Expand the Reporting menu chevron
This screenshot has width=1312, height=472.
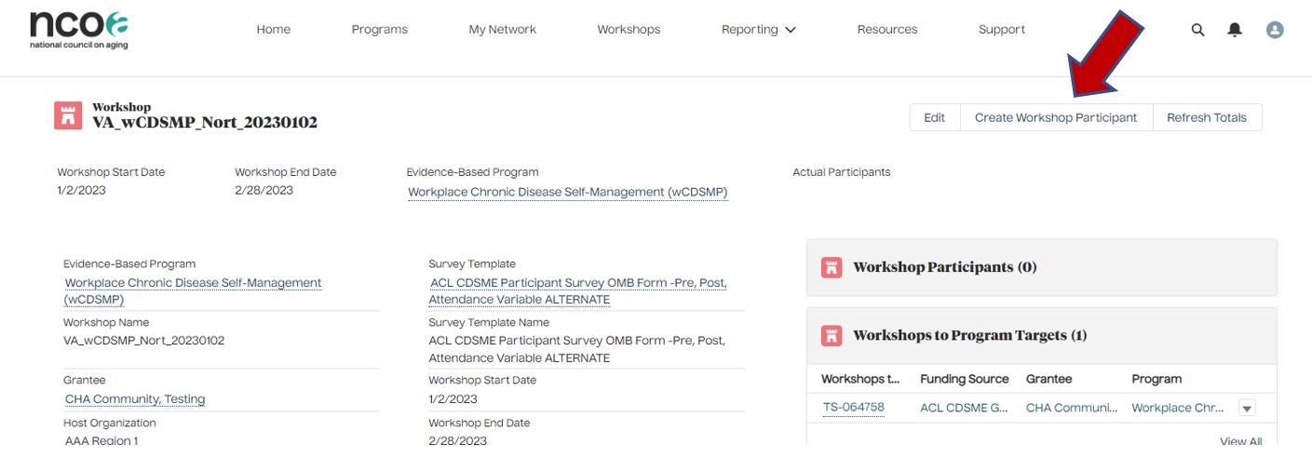[791, 30]
